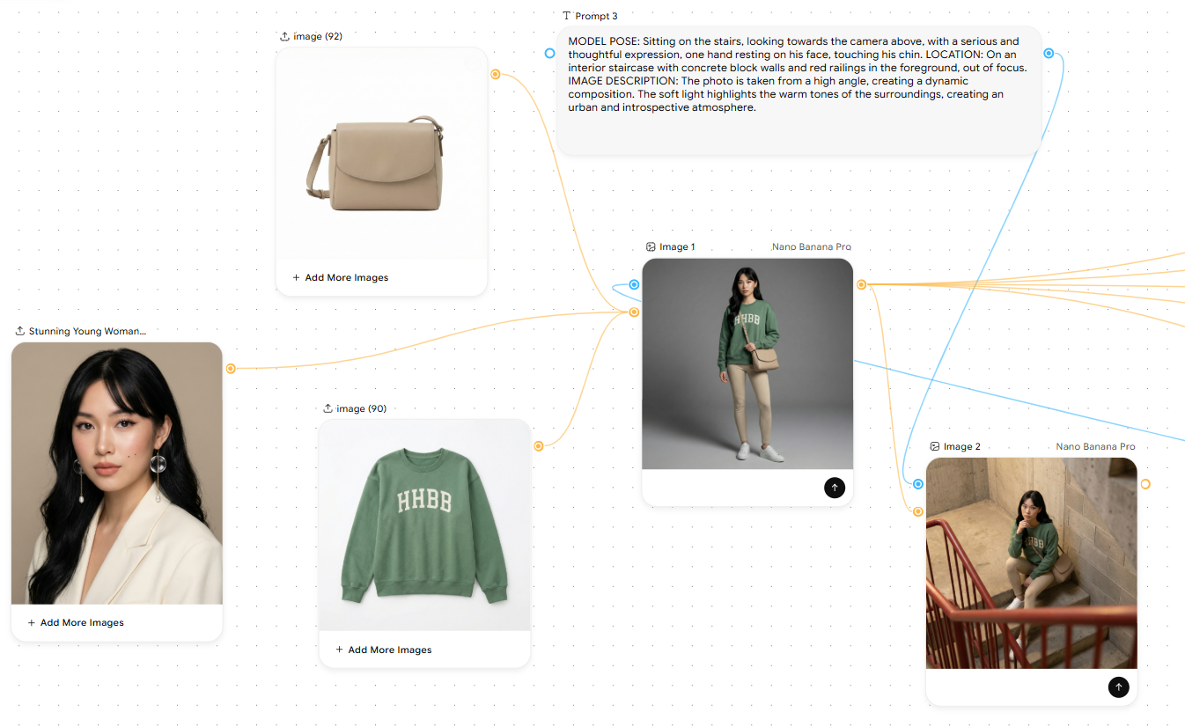
Task: Add more images to the green sweater node
Action: [383, 650]
